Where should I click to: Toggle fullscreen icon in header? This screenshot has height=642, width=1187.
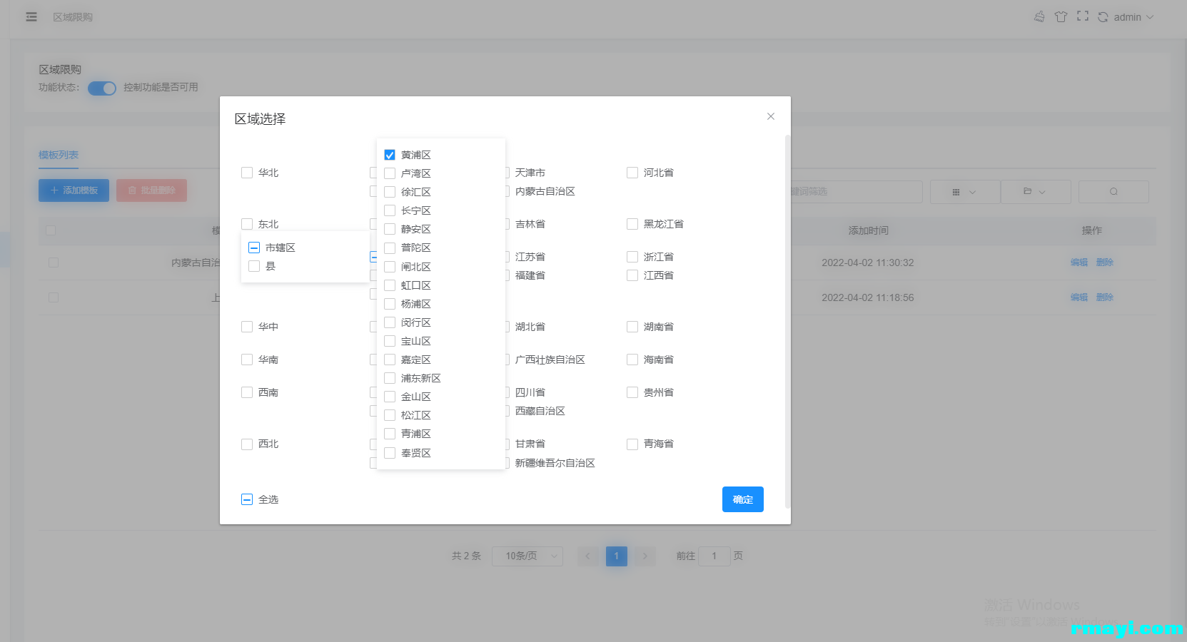pyautogui.click(x=1083, y=16)
